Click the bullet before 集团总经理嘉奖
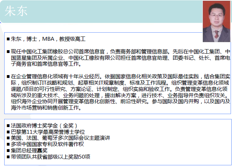This screenshot has width=232, height=166. [8, 151]
